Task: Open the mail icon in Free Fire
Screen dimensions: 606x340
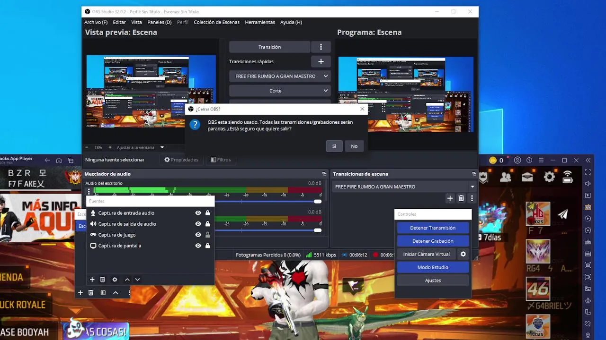Action: click(527, 177)
